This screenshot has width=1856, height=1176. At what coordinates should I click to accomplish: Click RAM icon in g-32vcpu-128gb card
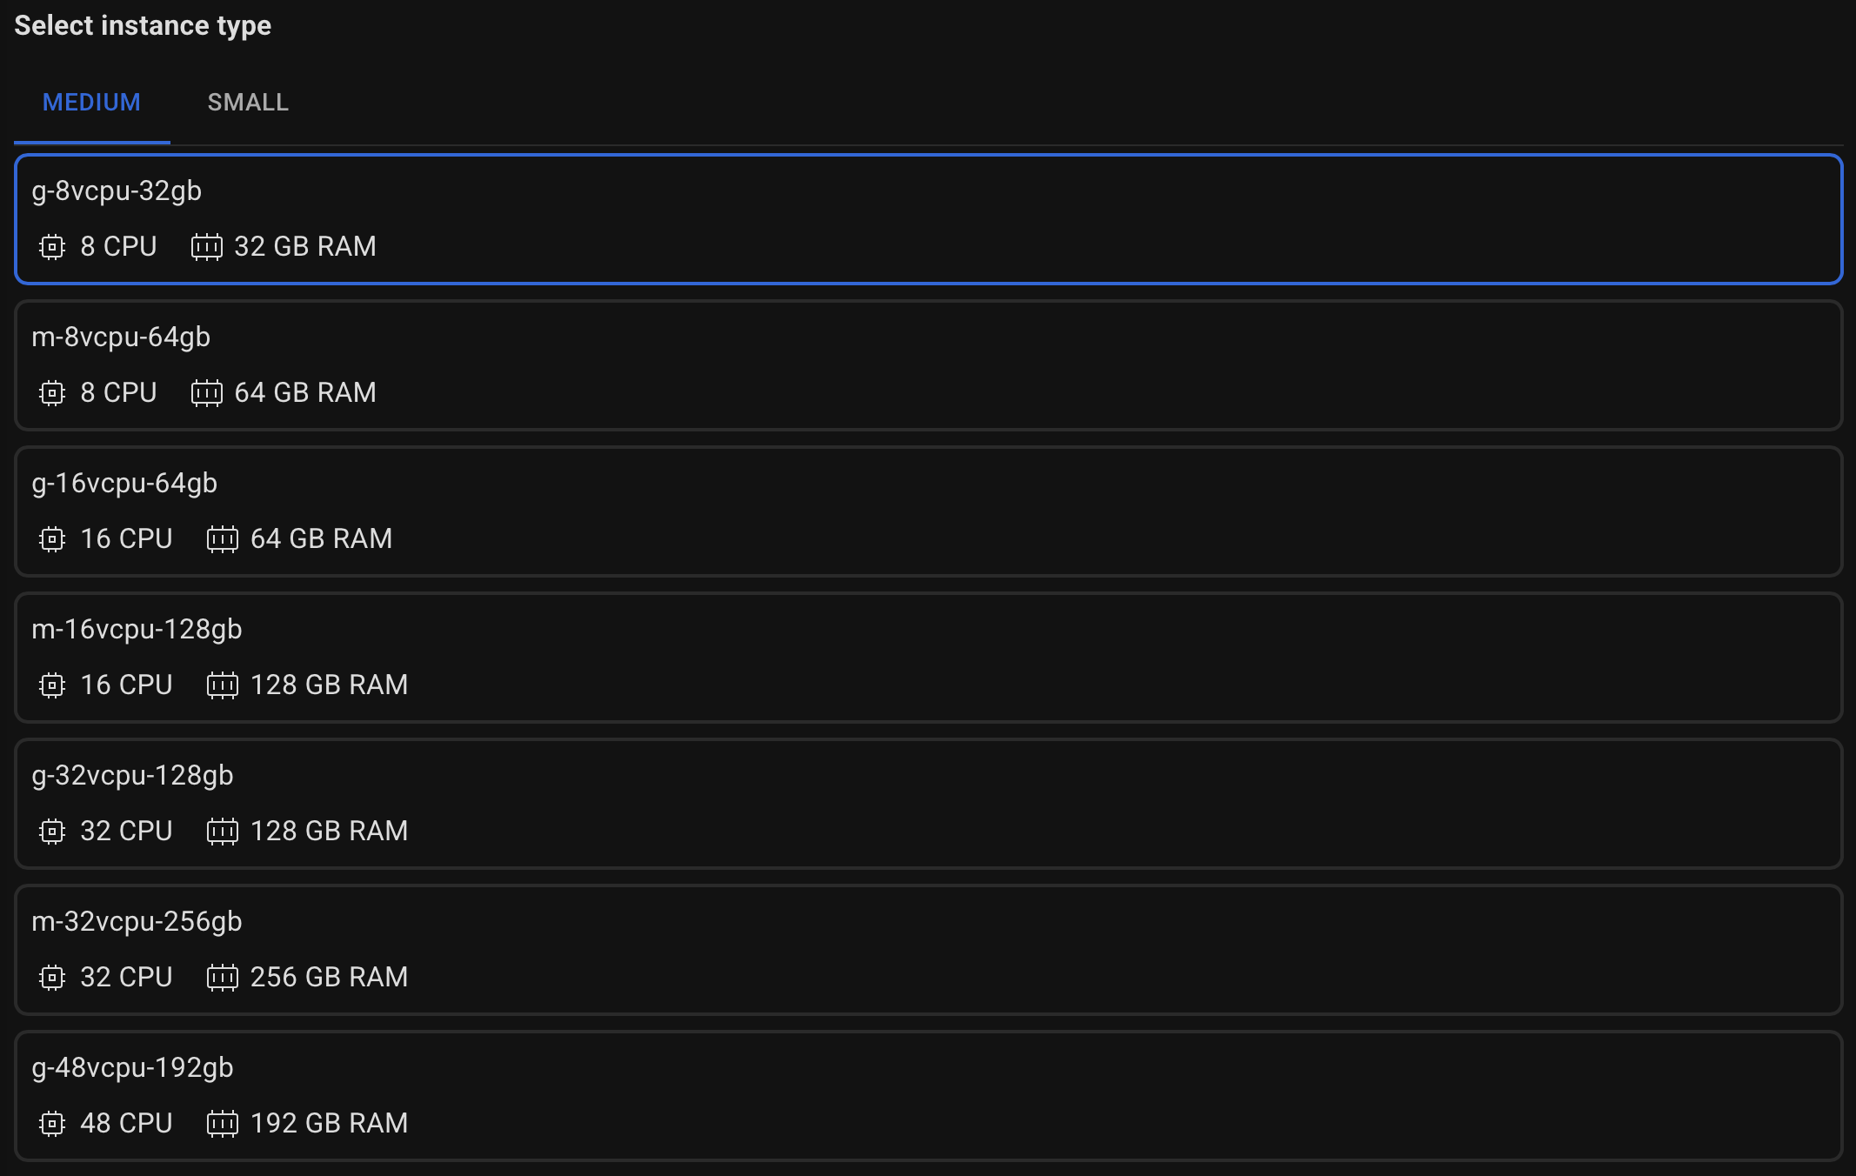coord(222,832)
